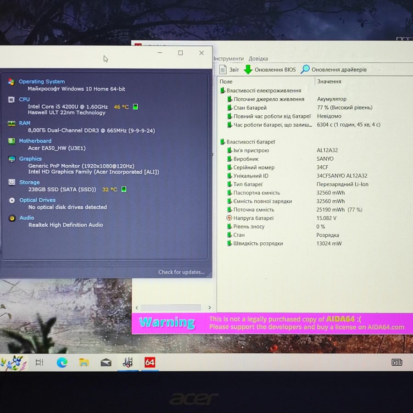Click the Motherboard icon in Speccy
The height and width of the screenshot is (413, 413).
pos(11,141)
